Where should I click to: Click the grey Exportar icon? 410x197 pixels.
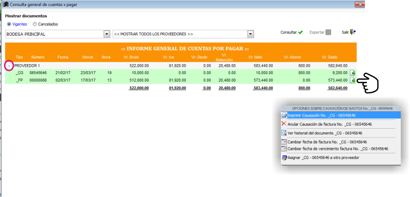coord(328,32)
